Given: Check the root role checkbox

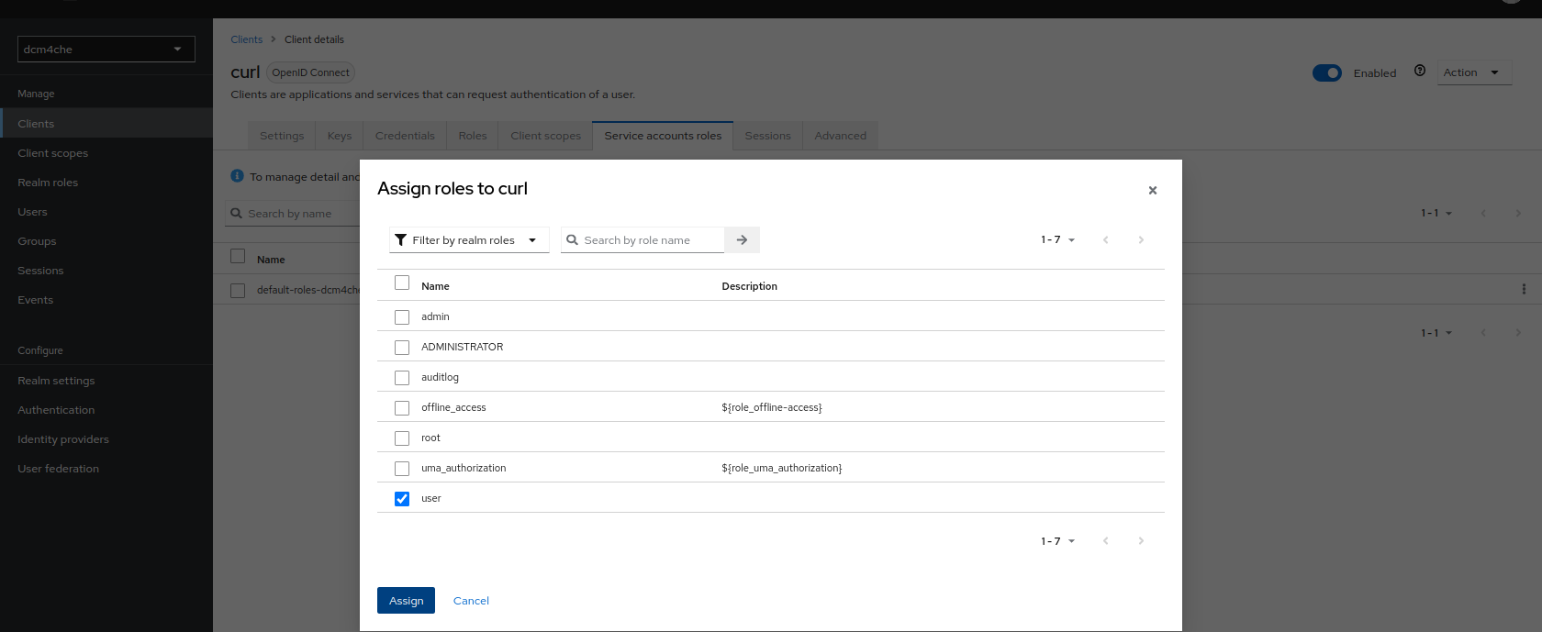Looking at the screenshot, I should [402, 438].
